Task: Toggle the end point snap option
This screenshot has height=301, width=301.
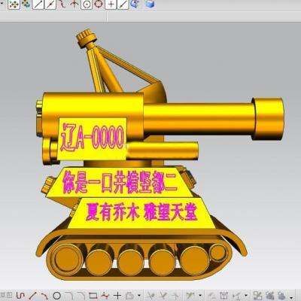Action: click(x=38, y=5)
